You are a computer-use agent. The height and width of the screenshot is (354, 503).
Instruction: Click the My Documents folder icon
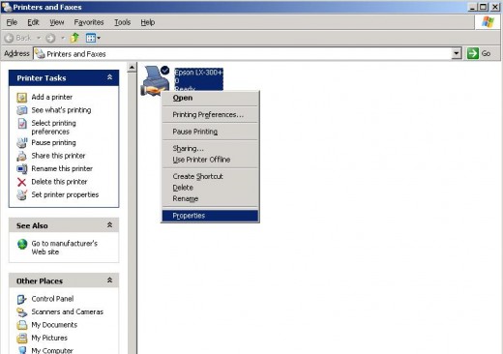(22, 325)
